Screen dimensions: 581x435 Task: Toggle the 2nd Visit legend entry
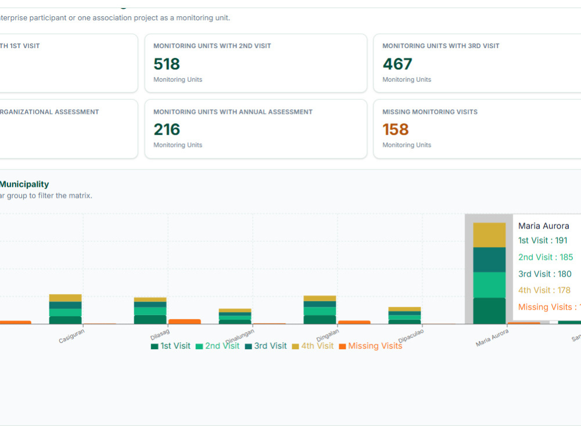click(x=217, y=346)
